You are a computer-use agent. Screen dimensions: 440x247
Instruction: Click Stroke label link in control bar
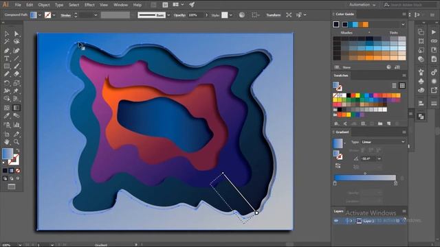tap(66, 15)
